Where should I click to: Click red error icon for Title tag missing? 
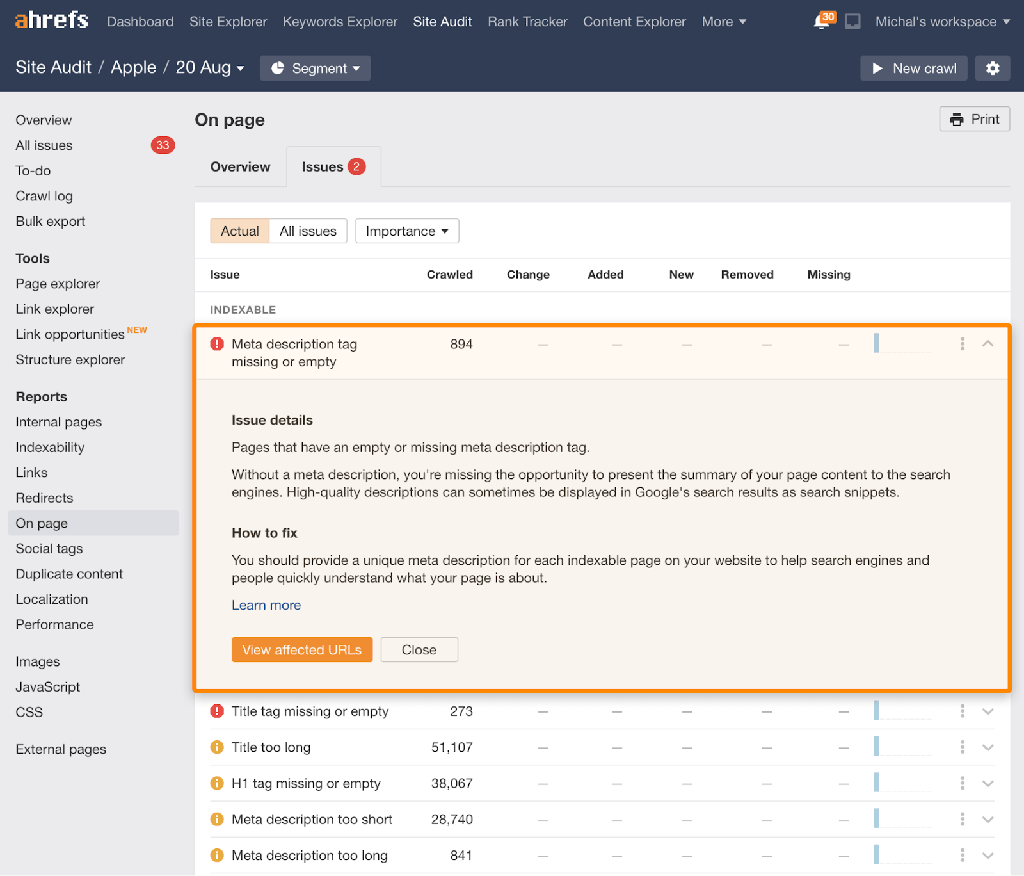217,711
